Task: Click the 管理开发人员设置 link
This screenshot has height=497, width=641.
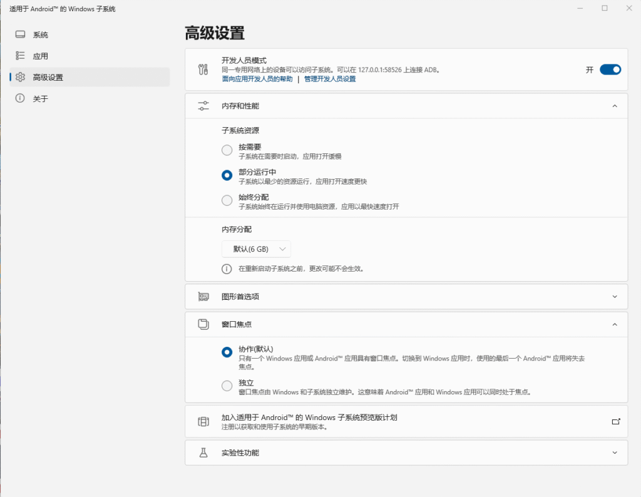Action: pos(329,79)
